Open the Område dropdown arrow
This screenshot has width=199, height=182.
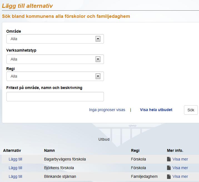point(98,39)
